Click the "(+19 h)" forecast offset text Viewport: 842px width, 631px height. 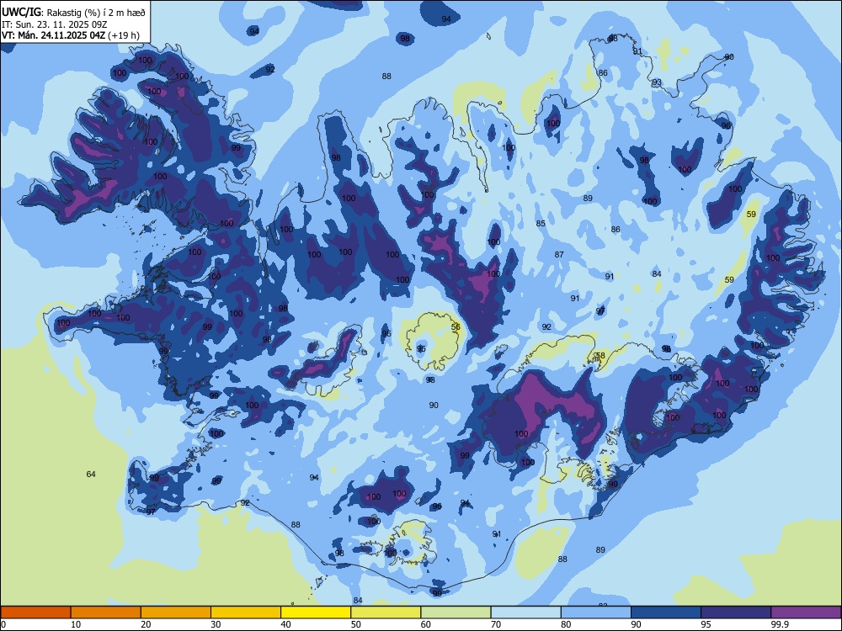(124, 35)
